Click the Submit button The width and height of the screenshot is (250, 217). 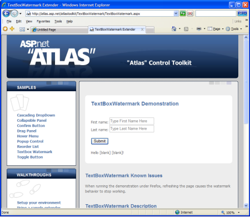point(99,141)
